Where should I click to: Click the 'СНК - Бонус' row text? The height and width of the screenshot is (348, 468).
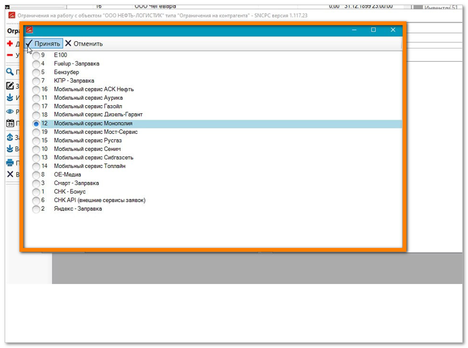[x=70, y=192]
